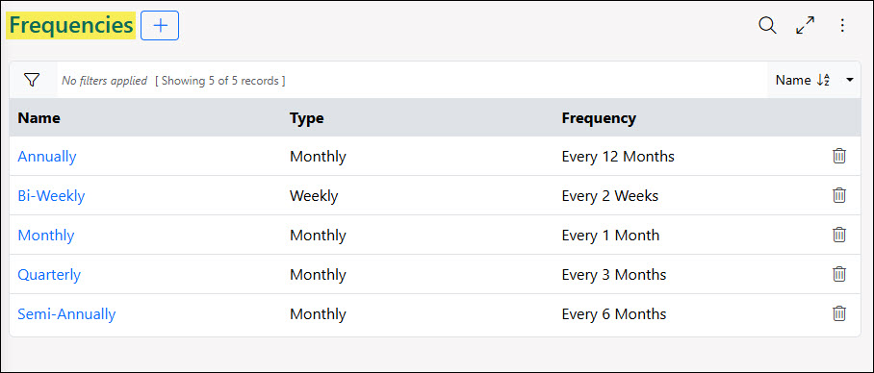This screenshot has height=373, width=874.
Task: Click Showing 5 of 5 records text
Action: click(220, 81)
